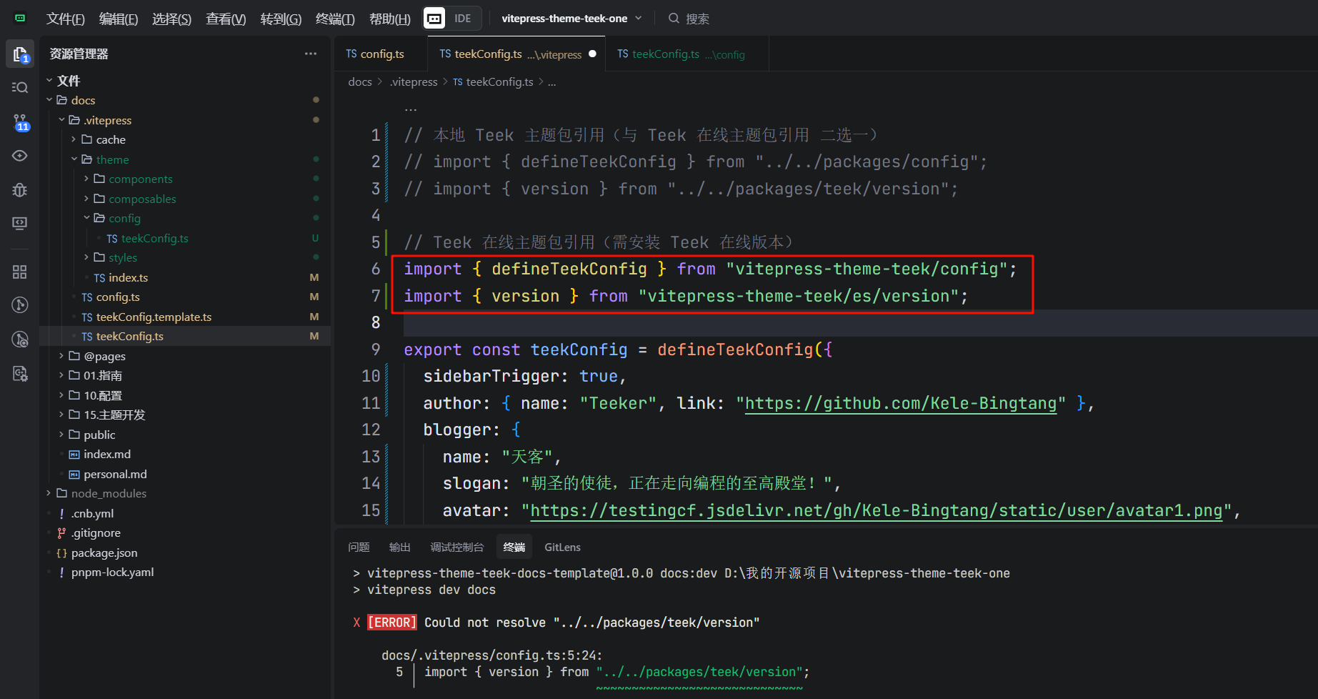This screenshot has width=1318, height=699.
Task: Switch to the GitLens panel tab
Action: click(562, 547)
